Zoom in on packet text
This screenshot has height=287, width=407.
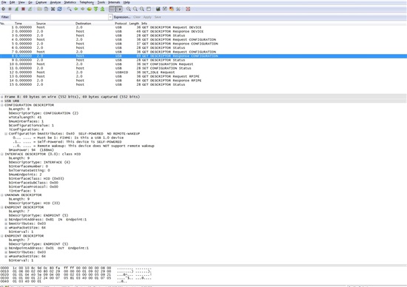pyautogui.click(x=129, y=9)
